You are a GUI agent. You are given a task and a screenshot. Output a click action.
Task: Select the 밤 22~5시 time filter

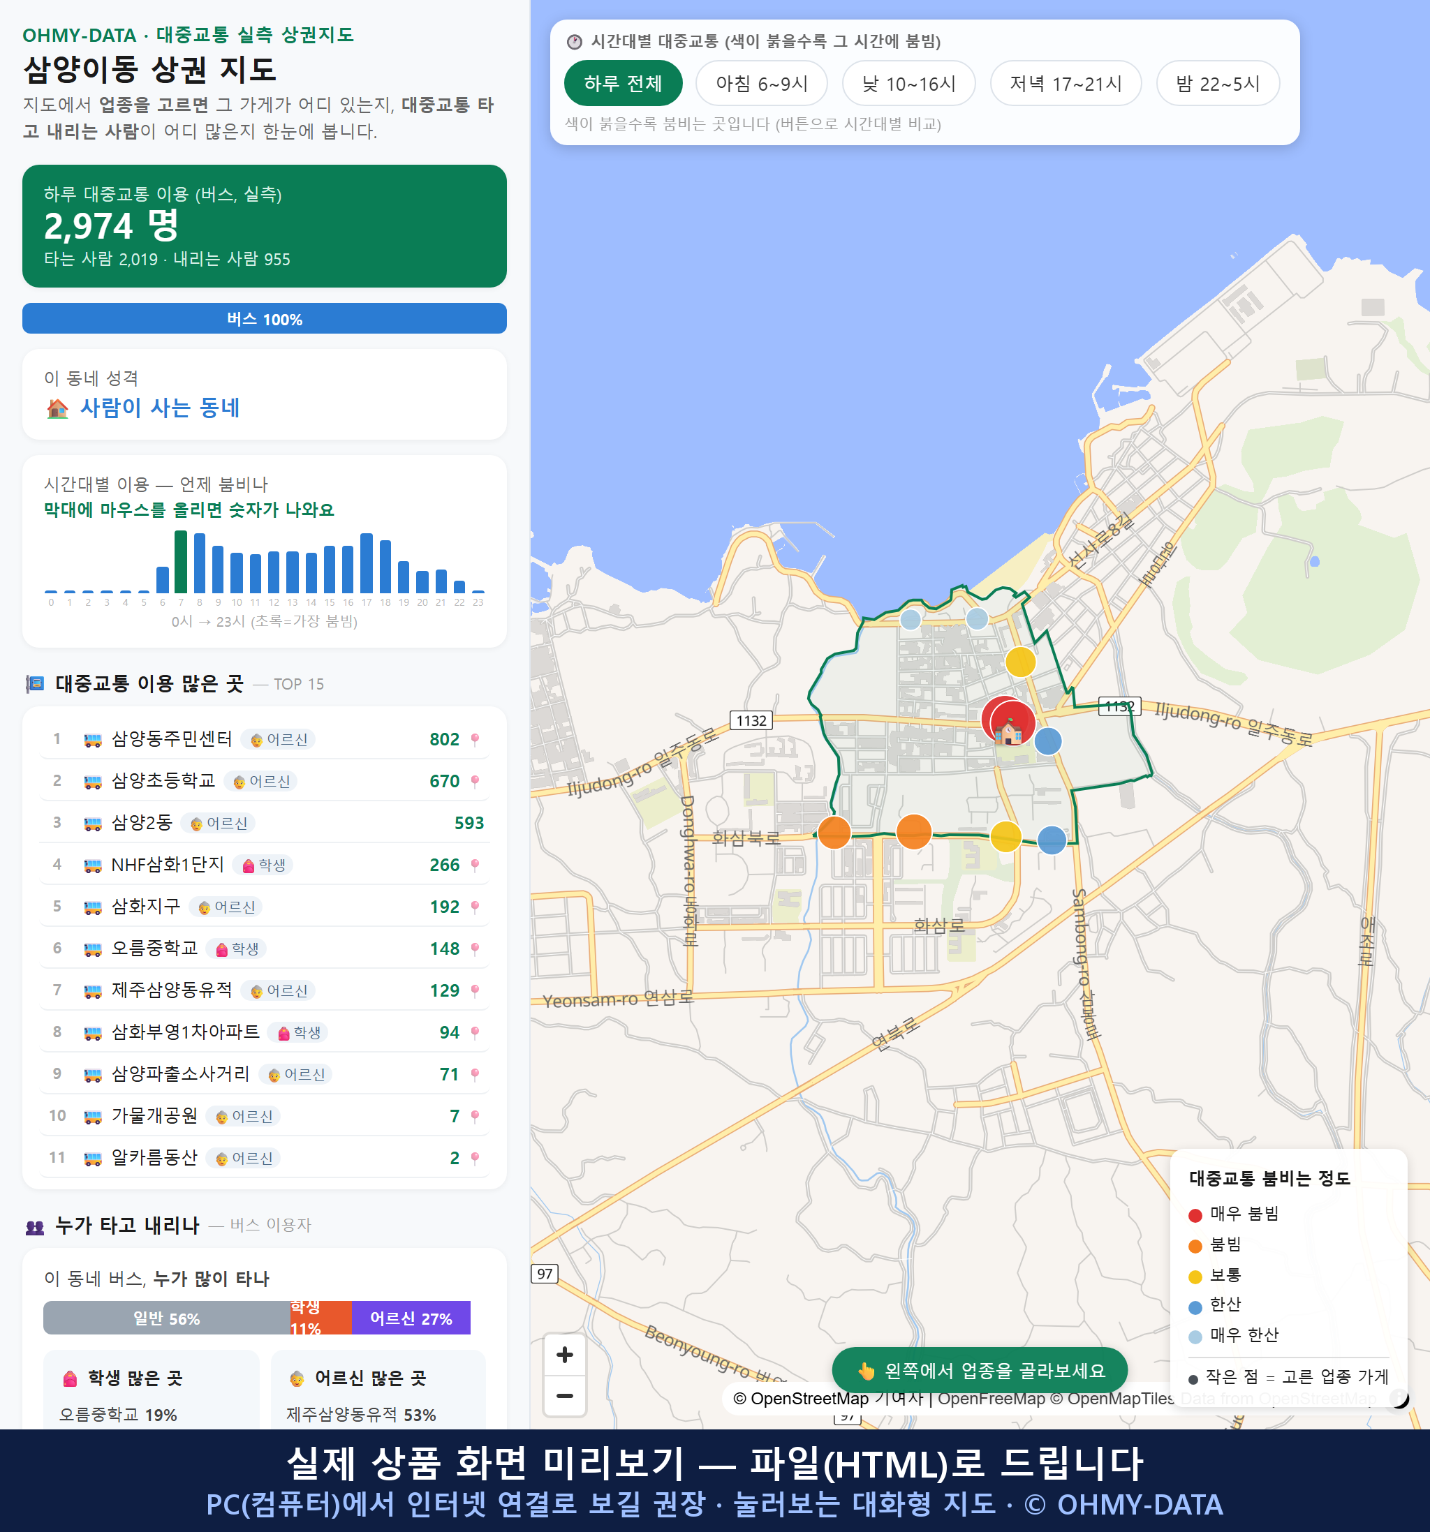pyautogui.click(x=1217, y=83)
